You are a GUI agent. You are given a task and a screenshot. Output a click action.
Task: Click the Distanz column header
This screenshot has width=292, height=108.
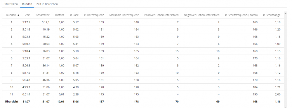click(60, 15)
